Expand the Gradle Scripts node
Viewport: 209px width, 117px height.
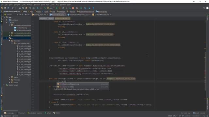point(4,85)
